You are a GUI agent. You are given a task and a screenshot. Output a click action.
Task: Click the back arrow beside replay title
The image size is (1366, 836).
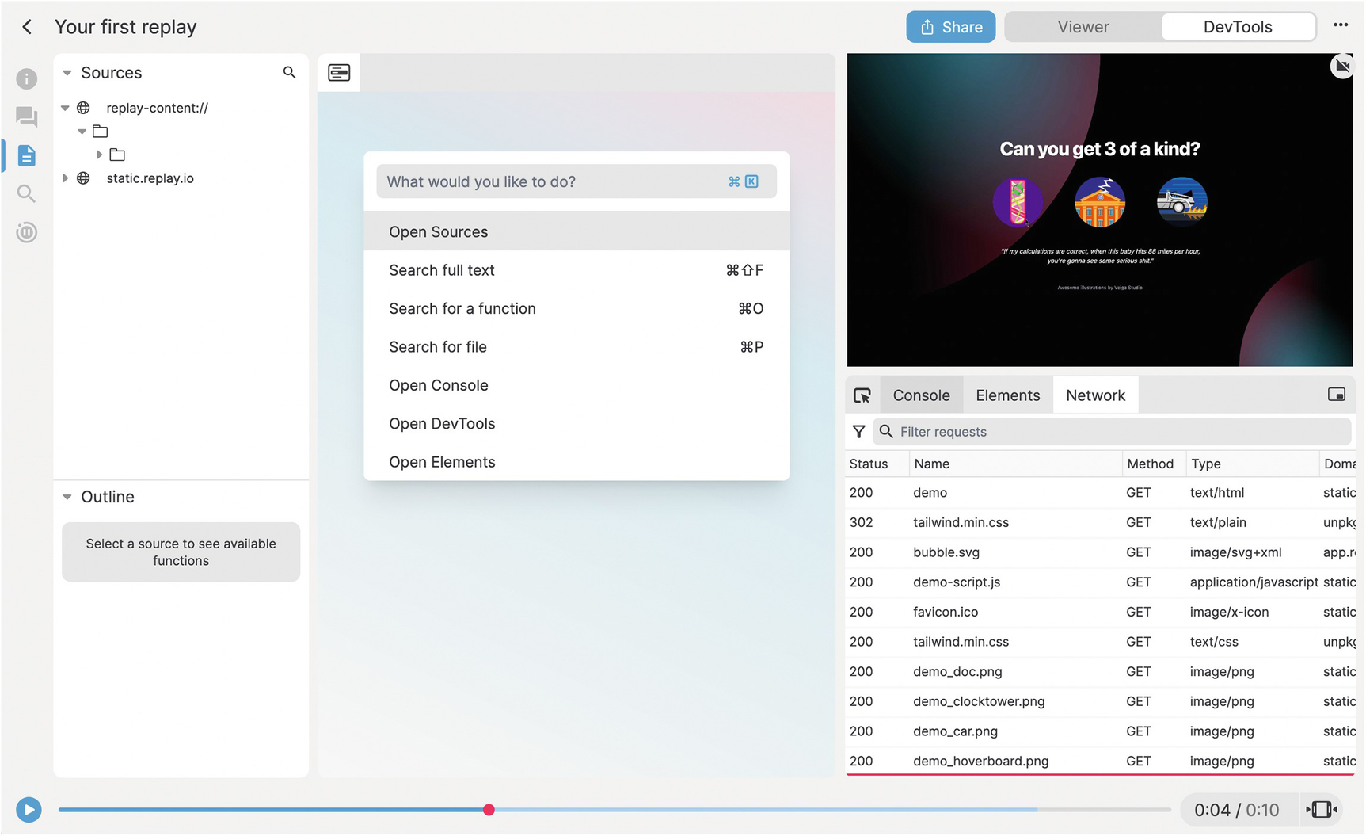pos(27,27)
